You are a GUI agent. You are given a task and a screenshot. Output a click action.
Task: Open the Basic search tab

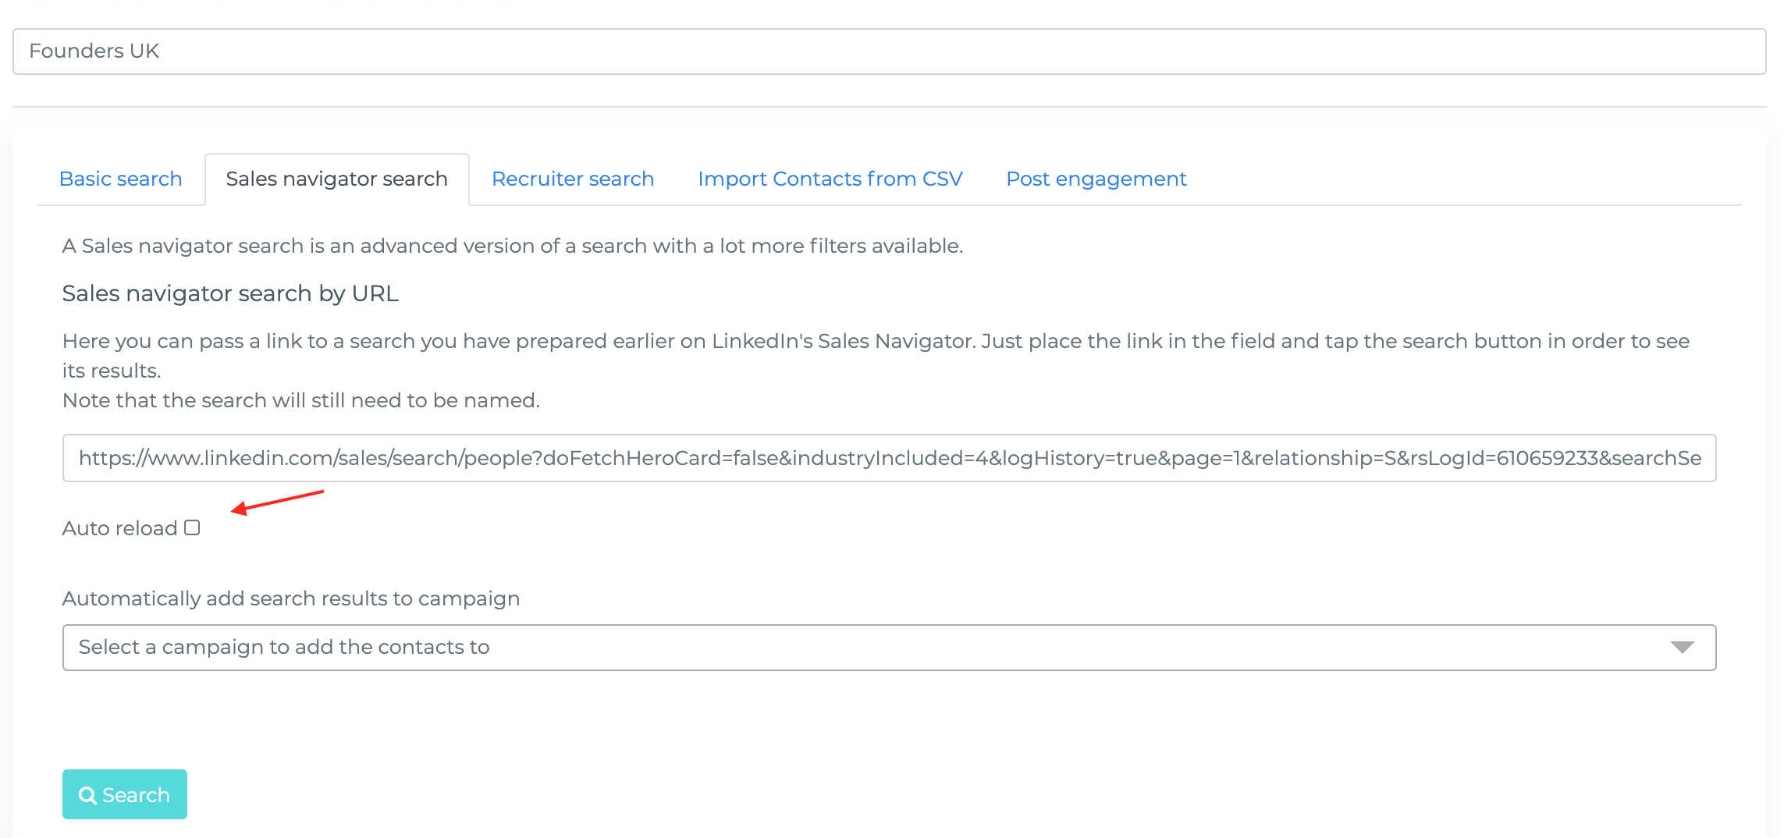click(121, 179)
